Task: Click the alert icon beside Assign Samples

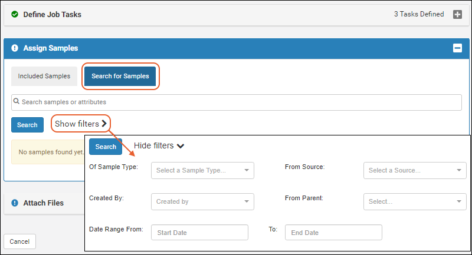Action: pos(15,48)
